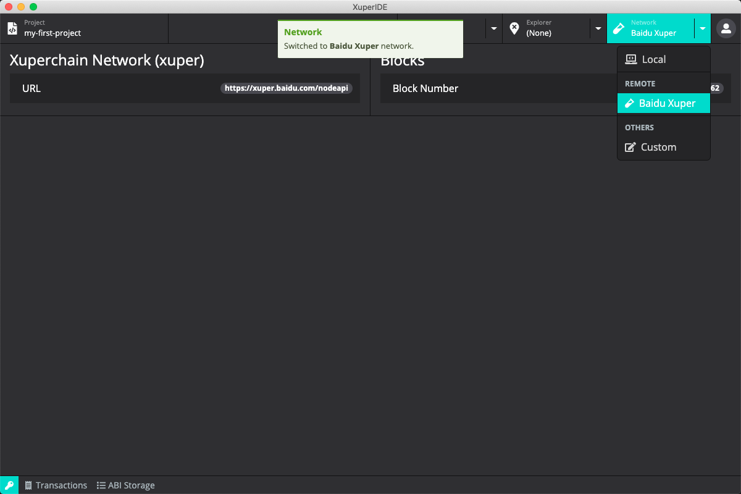Screen dimensions: 741x494
Task: Click the edit icon beside Custom
Action: click(x=630, y=147)
